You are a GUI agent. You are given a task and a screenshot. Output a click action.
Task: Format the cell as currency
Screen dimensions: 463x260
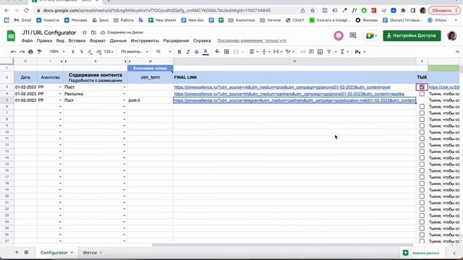73,52
